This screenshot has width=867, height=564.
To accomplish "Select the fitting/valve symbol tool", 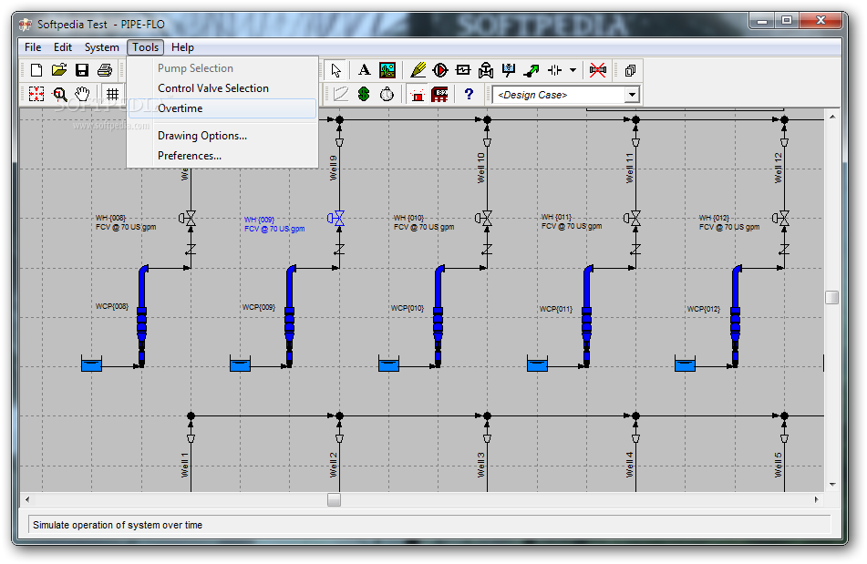I will pos(554,70).
